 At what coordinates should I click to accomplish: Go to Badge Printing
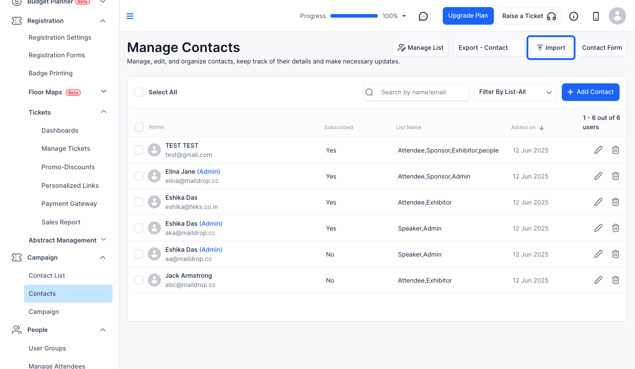click(51, 73)
